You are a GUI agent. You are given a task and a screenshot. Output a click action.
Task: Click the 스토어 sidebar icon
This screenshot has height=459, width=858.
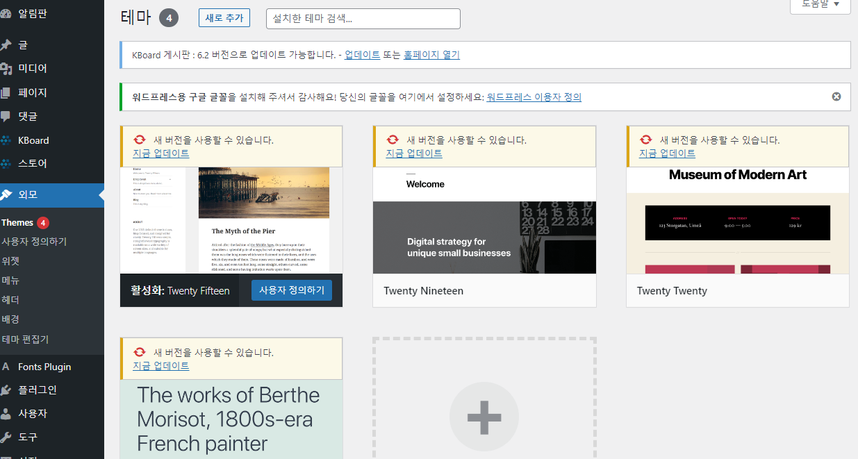coord(6,164)
